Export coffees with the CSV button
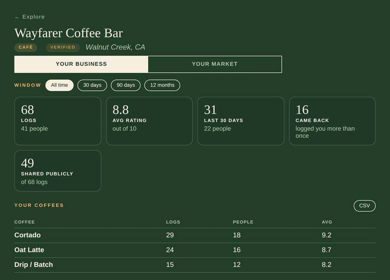Viewport: 390px width, 280px height. [364, 206]
